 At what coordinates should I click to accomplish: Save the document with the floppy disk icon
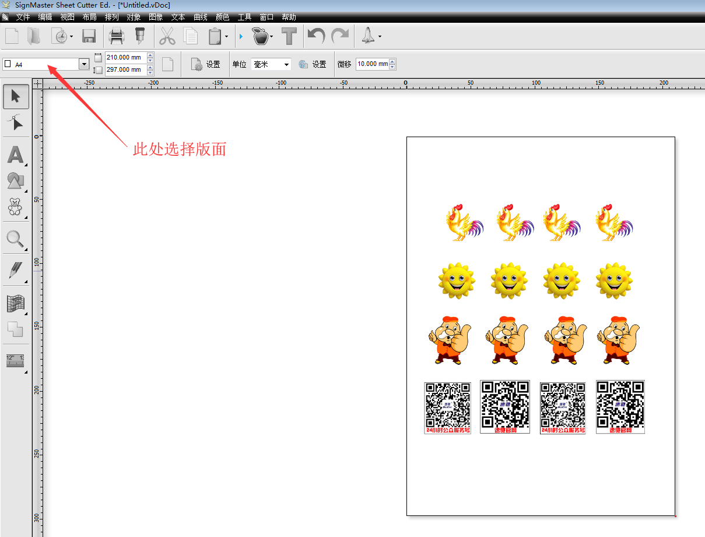(x=89, y=36)
